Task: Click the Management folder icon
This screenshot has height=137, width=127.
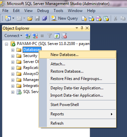Action: (x=19, y=80)
